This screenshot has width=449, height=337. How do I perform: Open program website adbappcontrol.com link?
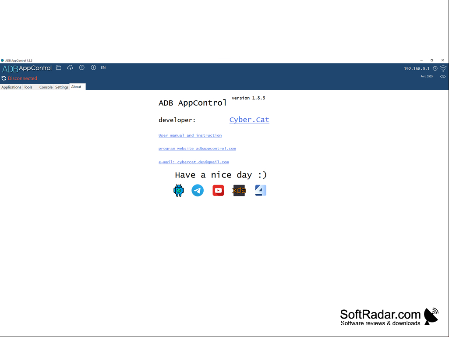[x=197, y=149]
